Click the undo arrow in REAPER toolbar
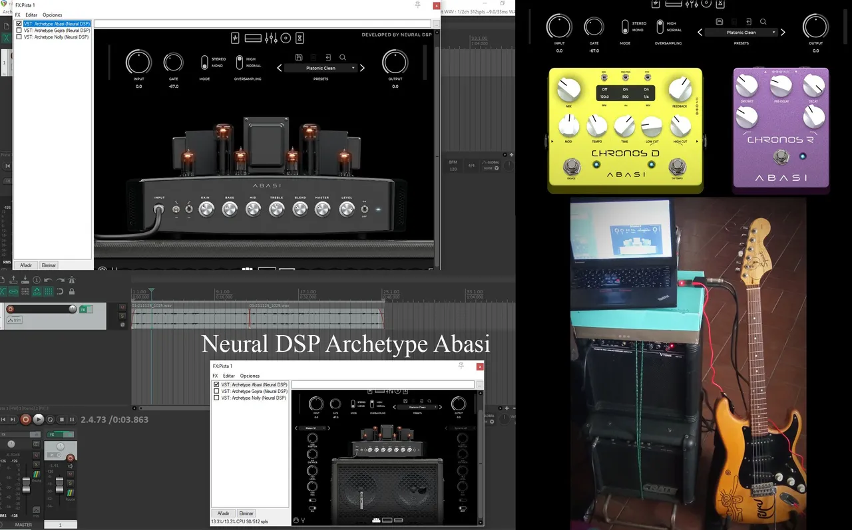This screenshot has width=852, height=530. pos(49,281)
